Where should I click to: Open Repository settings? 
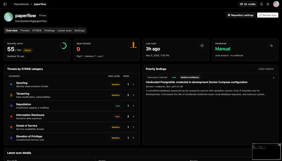point(240,15)
